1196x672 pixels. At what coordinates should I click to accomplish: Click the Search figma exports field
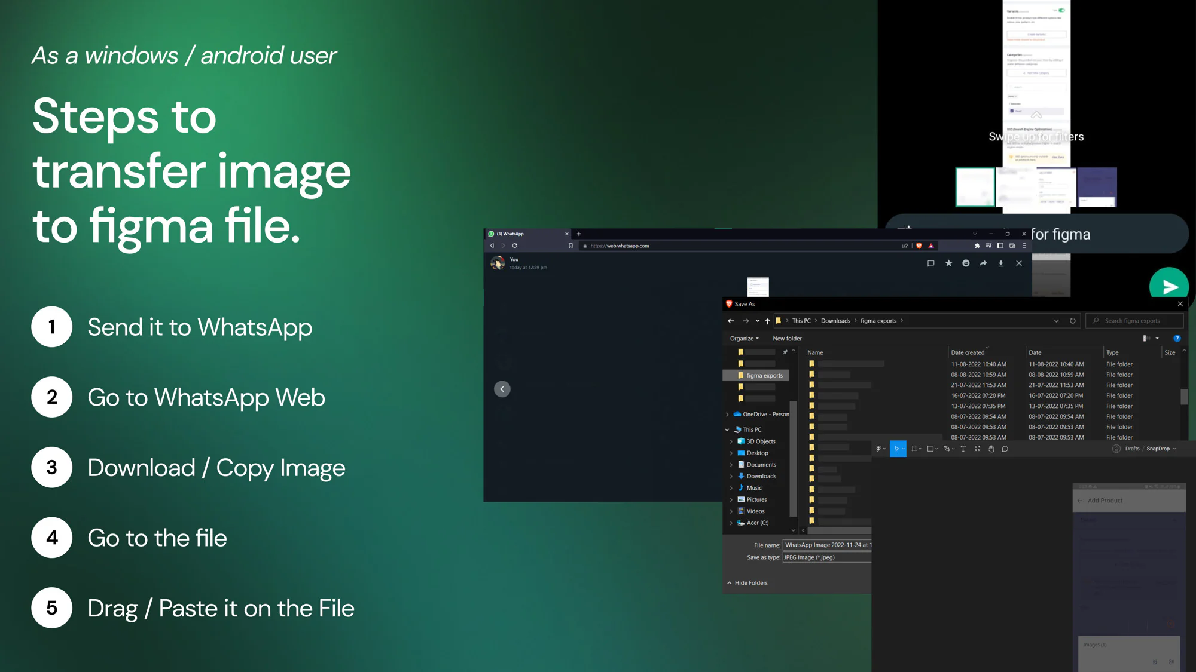[x=1136, y=321]
